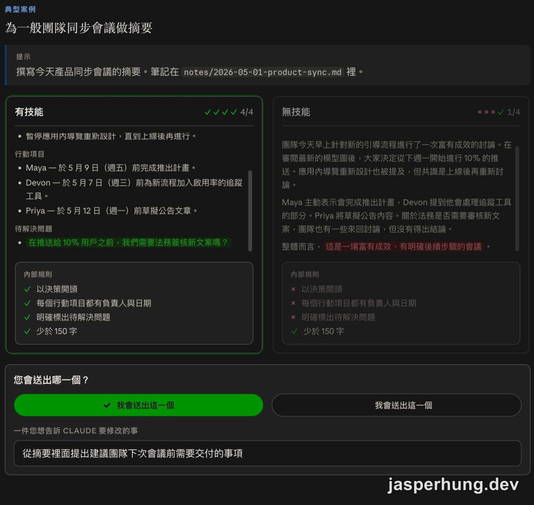534x505 pixels.
Task: Click the check icon beside 以決策開頭 in 有技能
Action: pos(28,290)
